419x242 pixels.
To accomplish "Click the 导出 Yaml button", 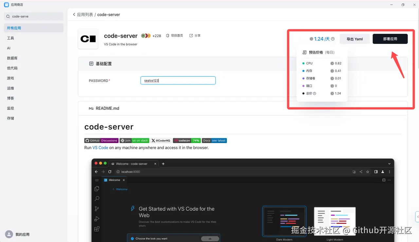I will [355, 39].
